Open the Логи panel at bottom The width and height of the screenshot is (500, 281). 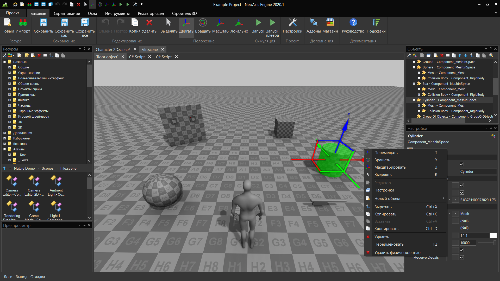click(8, 277)
